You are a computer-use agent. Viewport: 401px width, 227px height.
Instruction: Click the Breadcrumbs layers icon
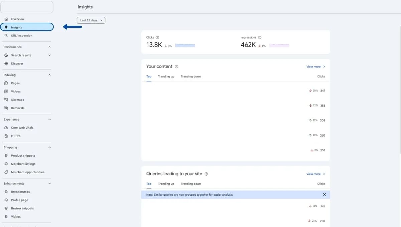click(x=6, y=192)
